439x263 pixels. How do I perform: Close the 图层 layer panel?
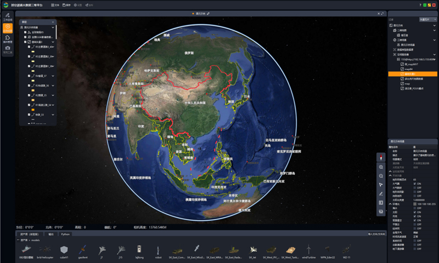tap(53, 22)
